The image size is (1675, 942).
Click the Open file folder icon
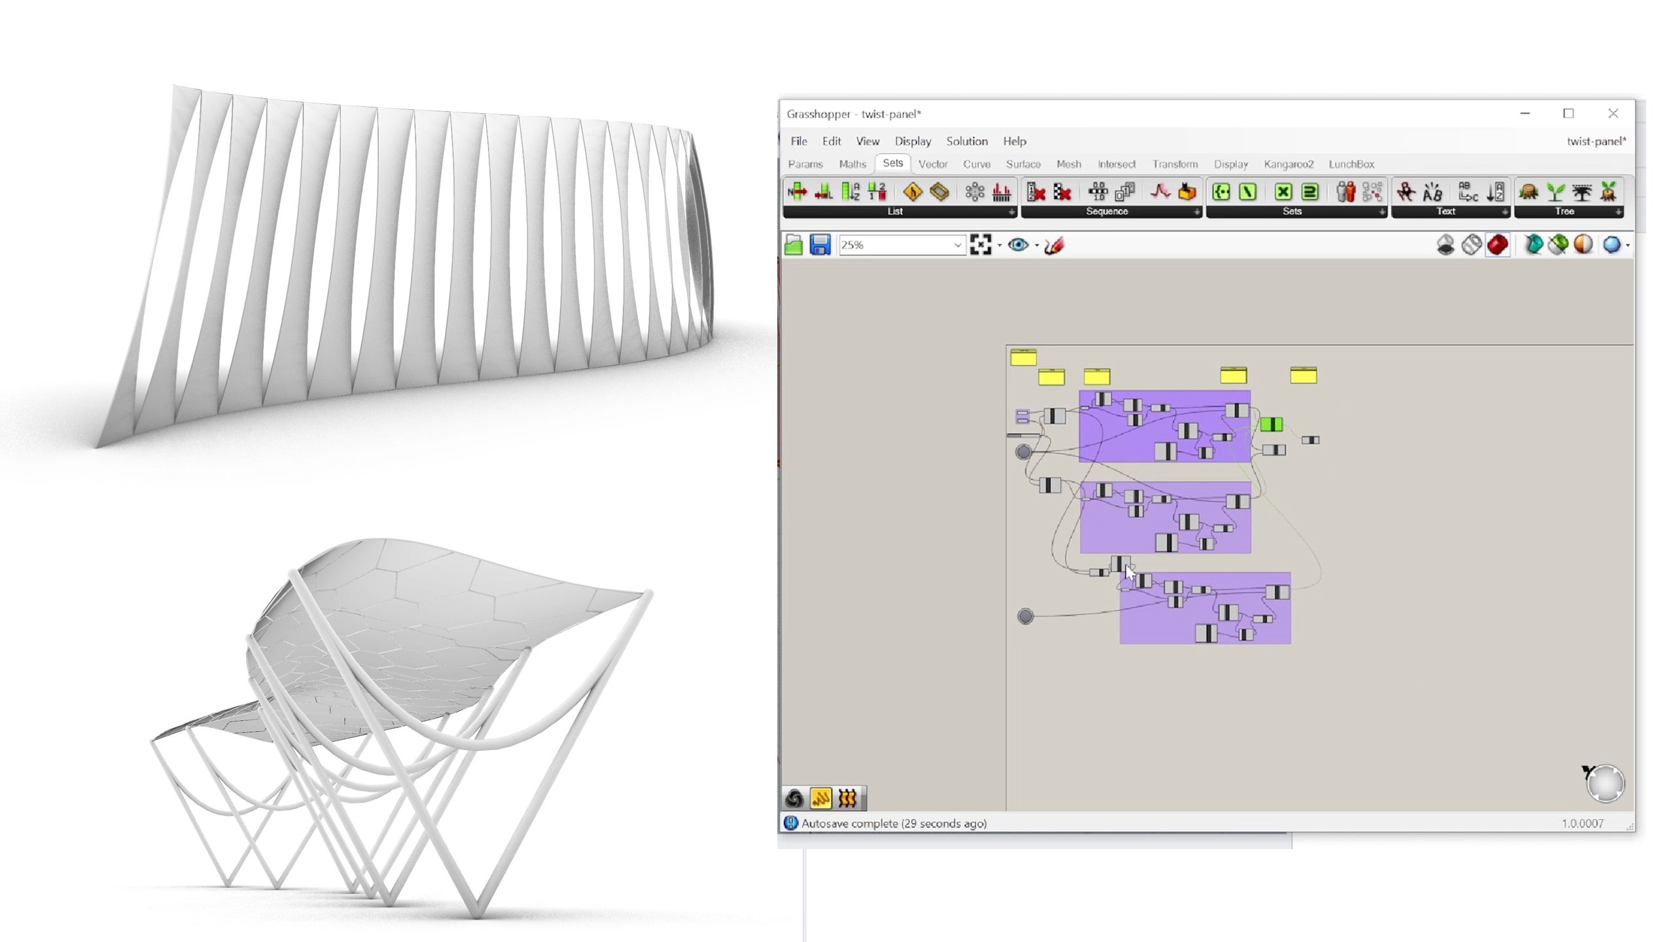[794, 245]
